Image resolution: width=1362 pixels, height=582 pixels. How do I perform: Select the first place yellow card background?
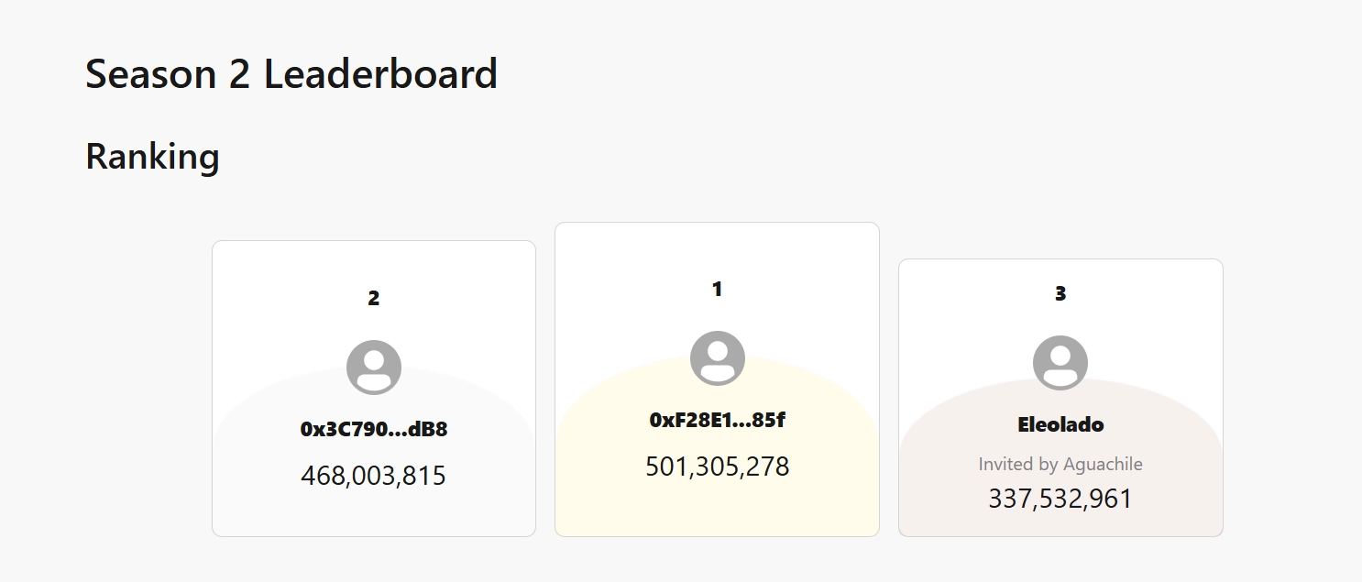pos(717,379)
